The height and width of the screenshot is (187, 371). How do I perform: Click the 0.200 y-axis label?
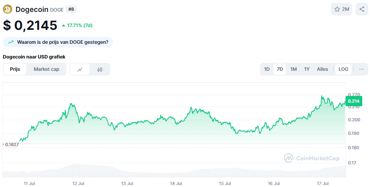[x=354, y=120]
